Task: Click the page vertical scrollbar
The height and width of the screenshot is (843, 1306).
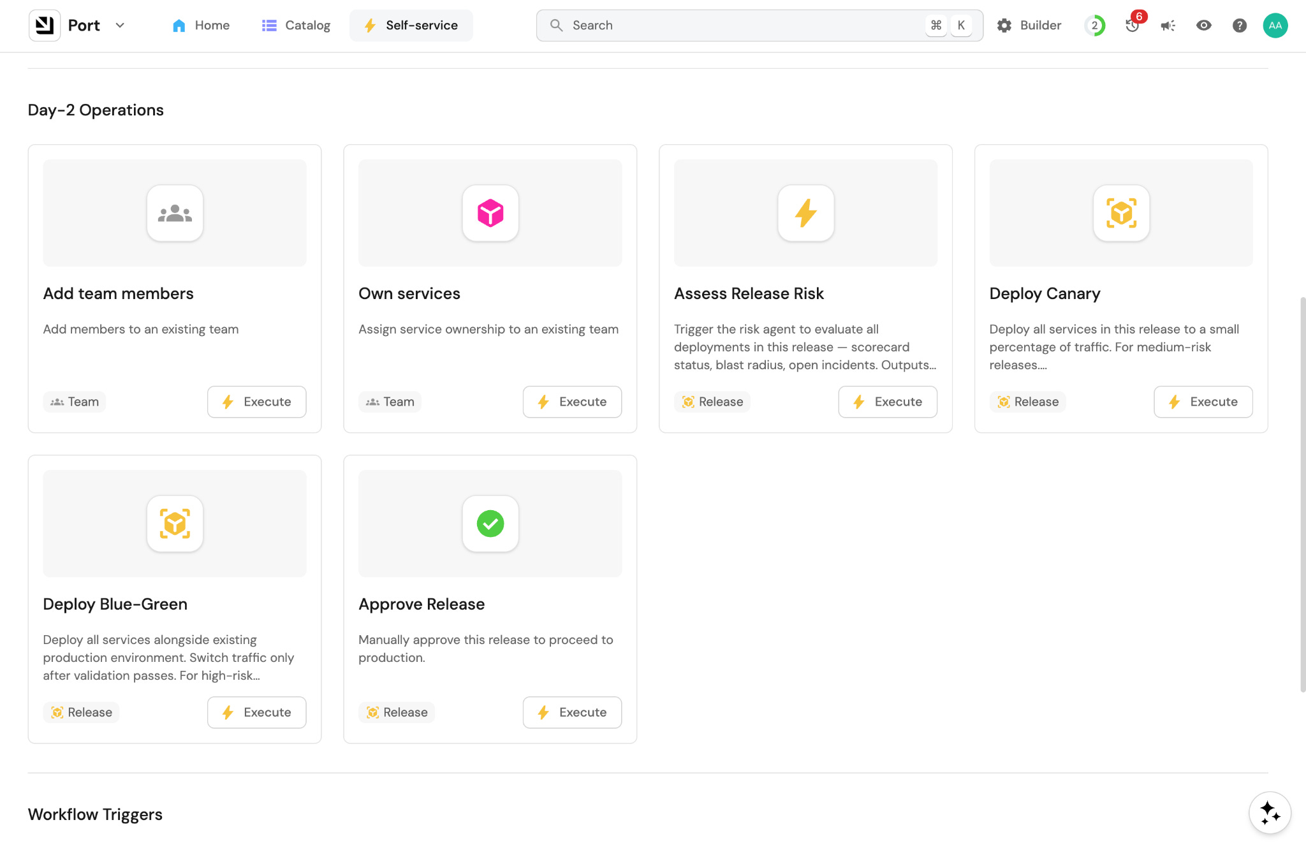Action: click(1302, 494)
